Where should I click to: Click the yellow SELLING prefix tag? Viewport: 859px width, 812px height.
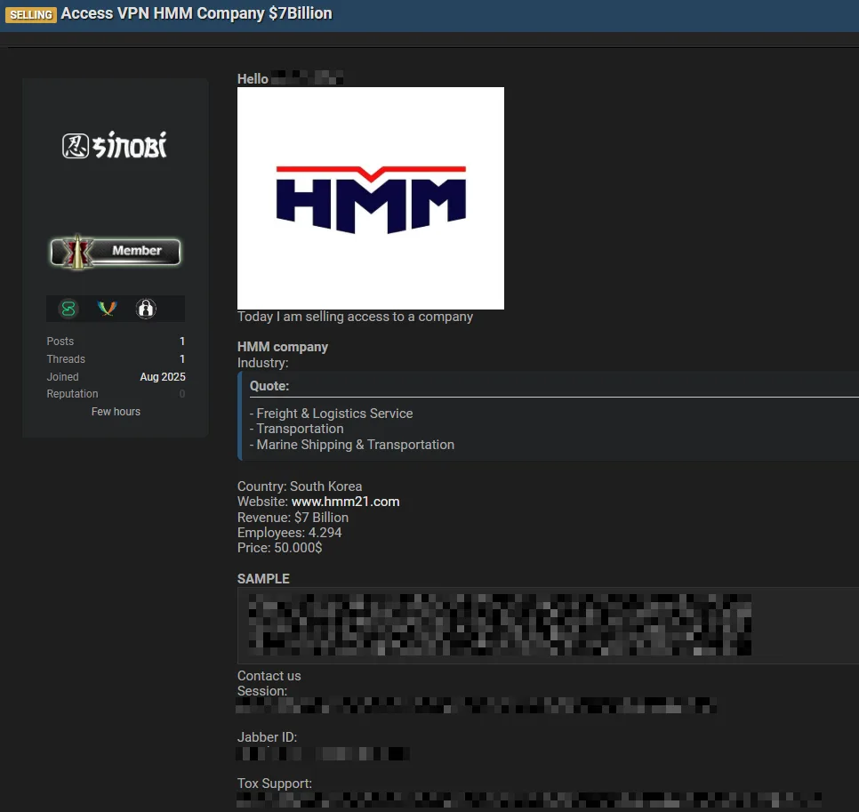click(x=31, y=14)
